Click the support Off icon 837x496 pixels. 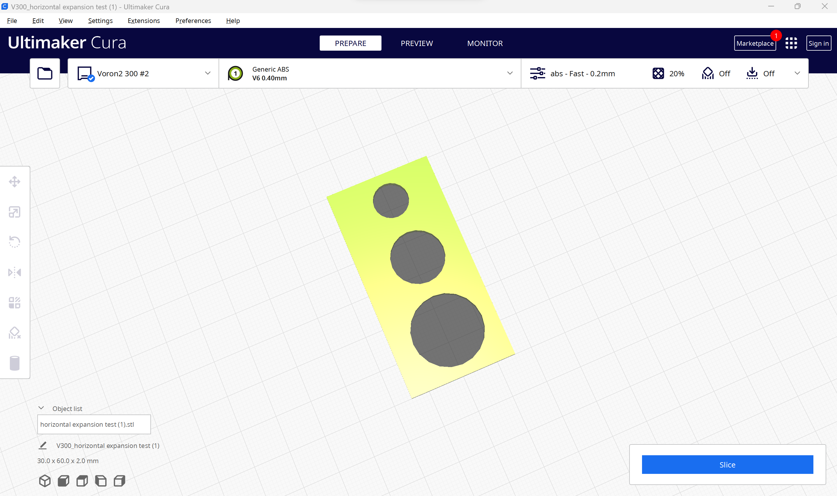708,73
